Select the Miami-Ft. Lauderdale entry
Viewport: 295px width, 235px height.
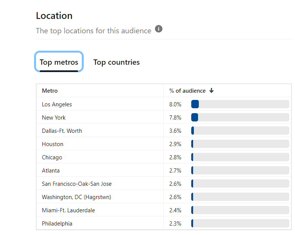point(68,210)
